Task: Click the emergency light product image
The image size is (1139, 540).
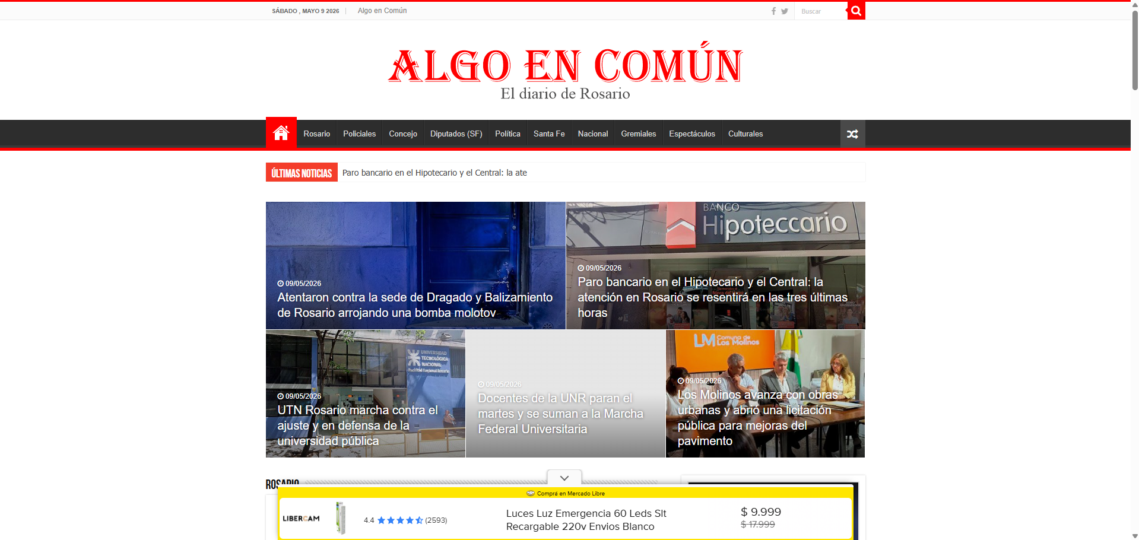Action: tap(341, 517)
